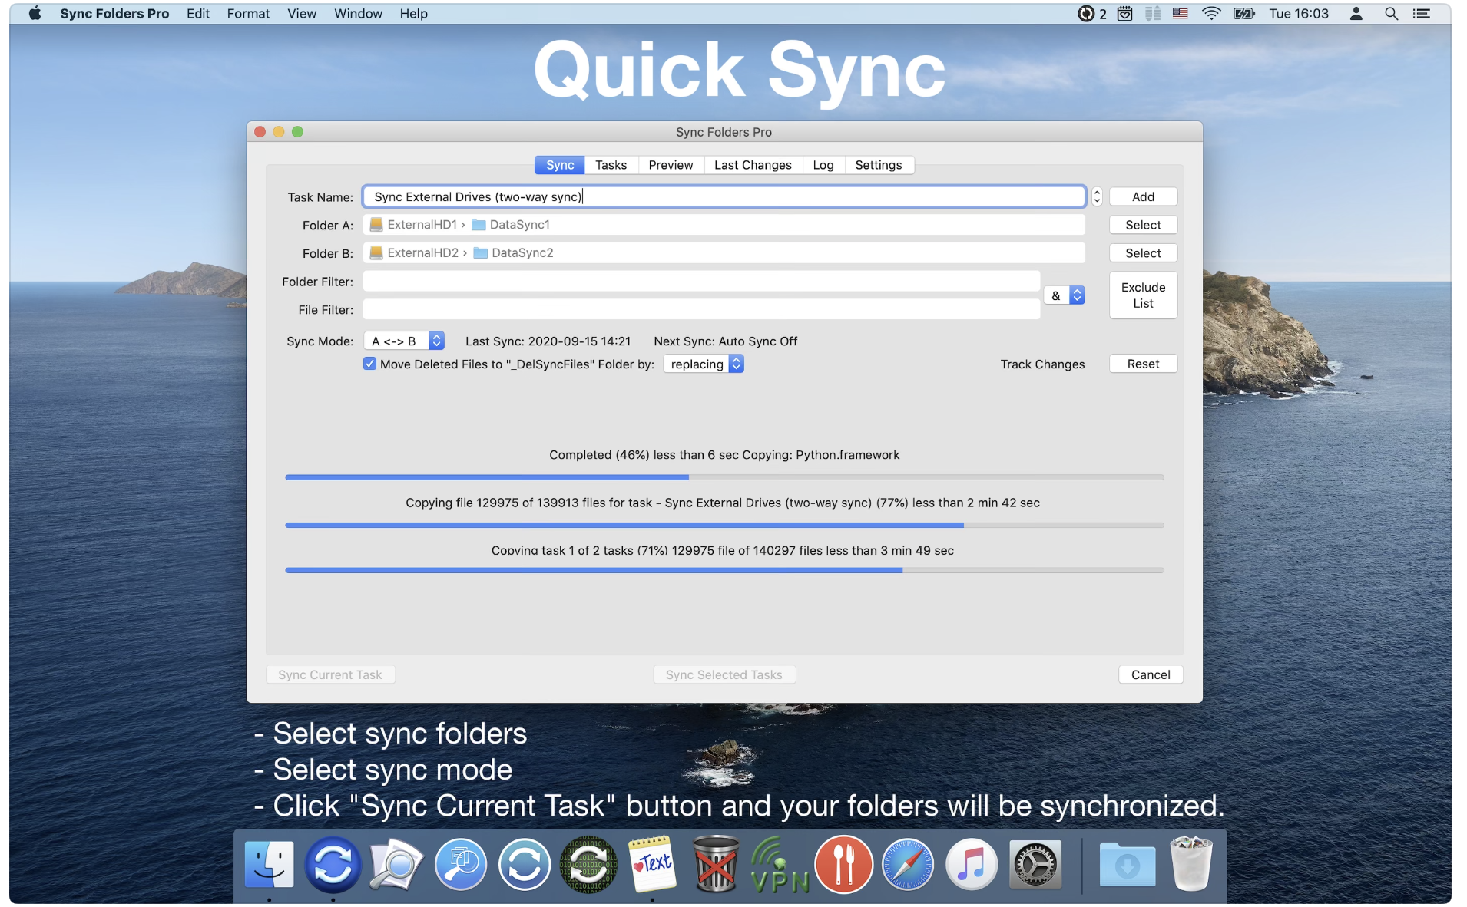The image size is (1467, 907).
Task: Open Sync Folders Pro icon in the Dock
Action: [x=333, y=865]
